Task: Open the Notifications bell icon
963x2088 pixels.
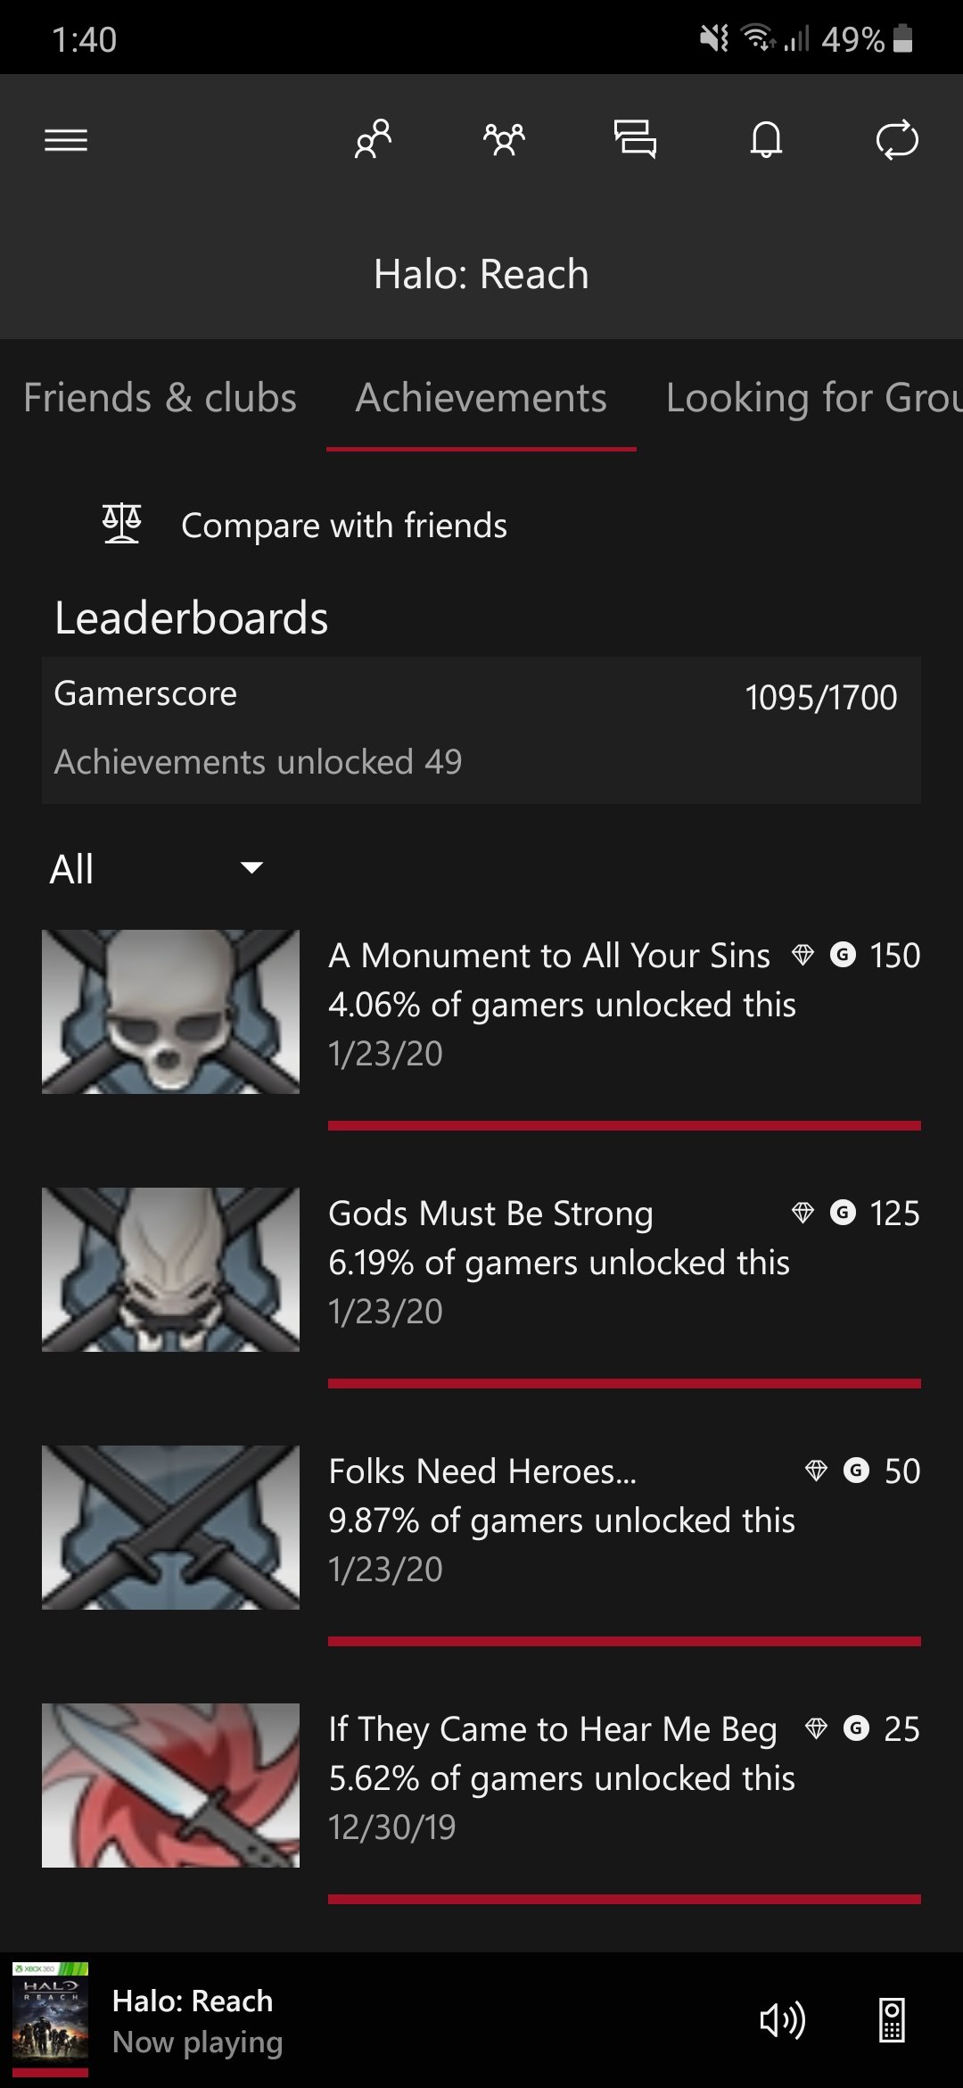Action: click(766, 139)
